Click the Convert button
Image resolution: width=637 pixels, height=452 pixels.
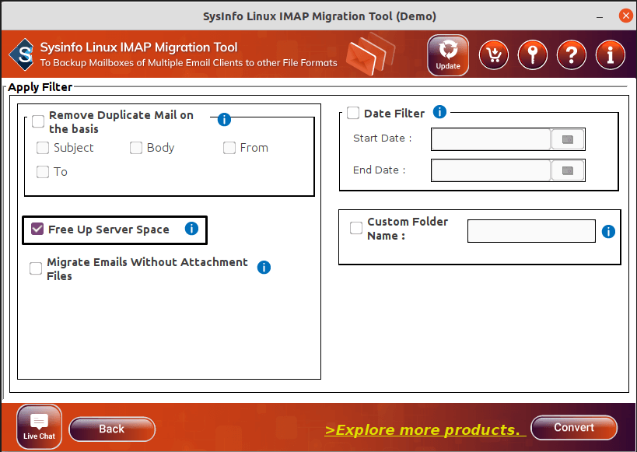click(x=574, y=428)
